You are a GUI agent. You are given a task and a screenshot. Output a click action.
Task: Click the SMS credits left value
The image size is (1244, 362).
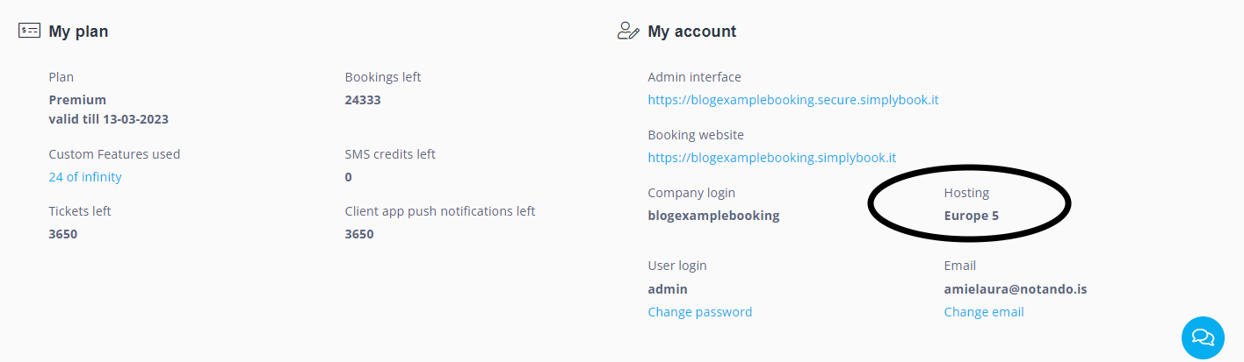click(x=349, y=177)
